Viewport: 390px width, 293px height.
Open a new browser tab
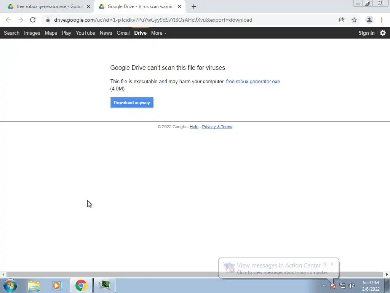point(194,6)
